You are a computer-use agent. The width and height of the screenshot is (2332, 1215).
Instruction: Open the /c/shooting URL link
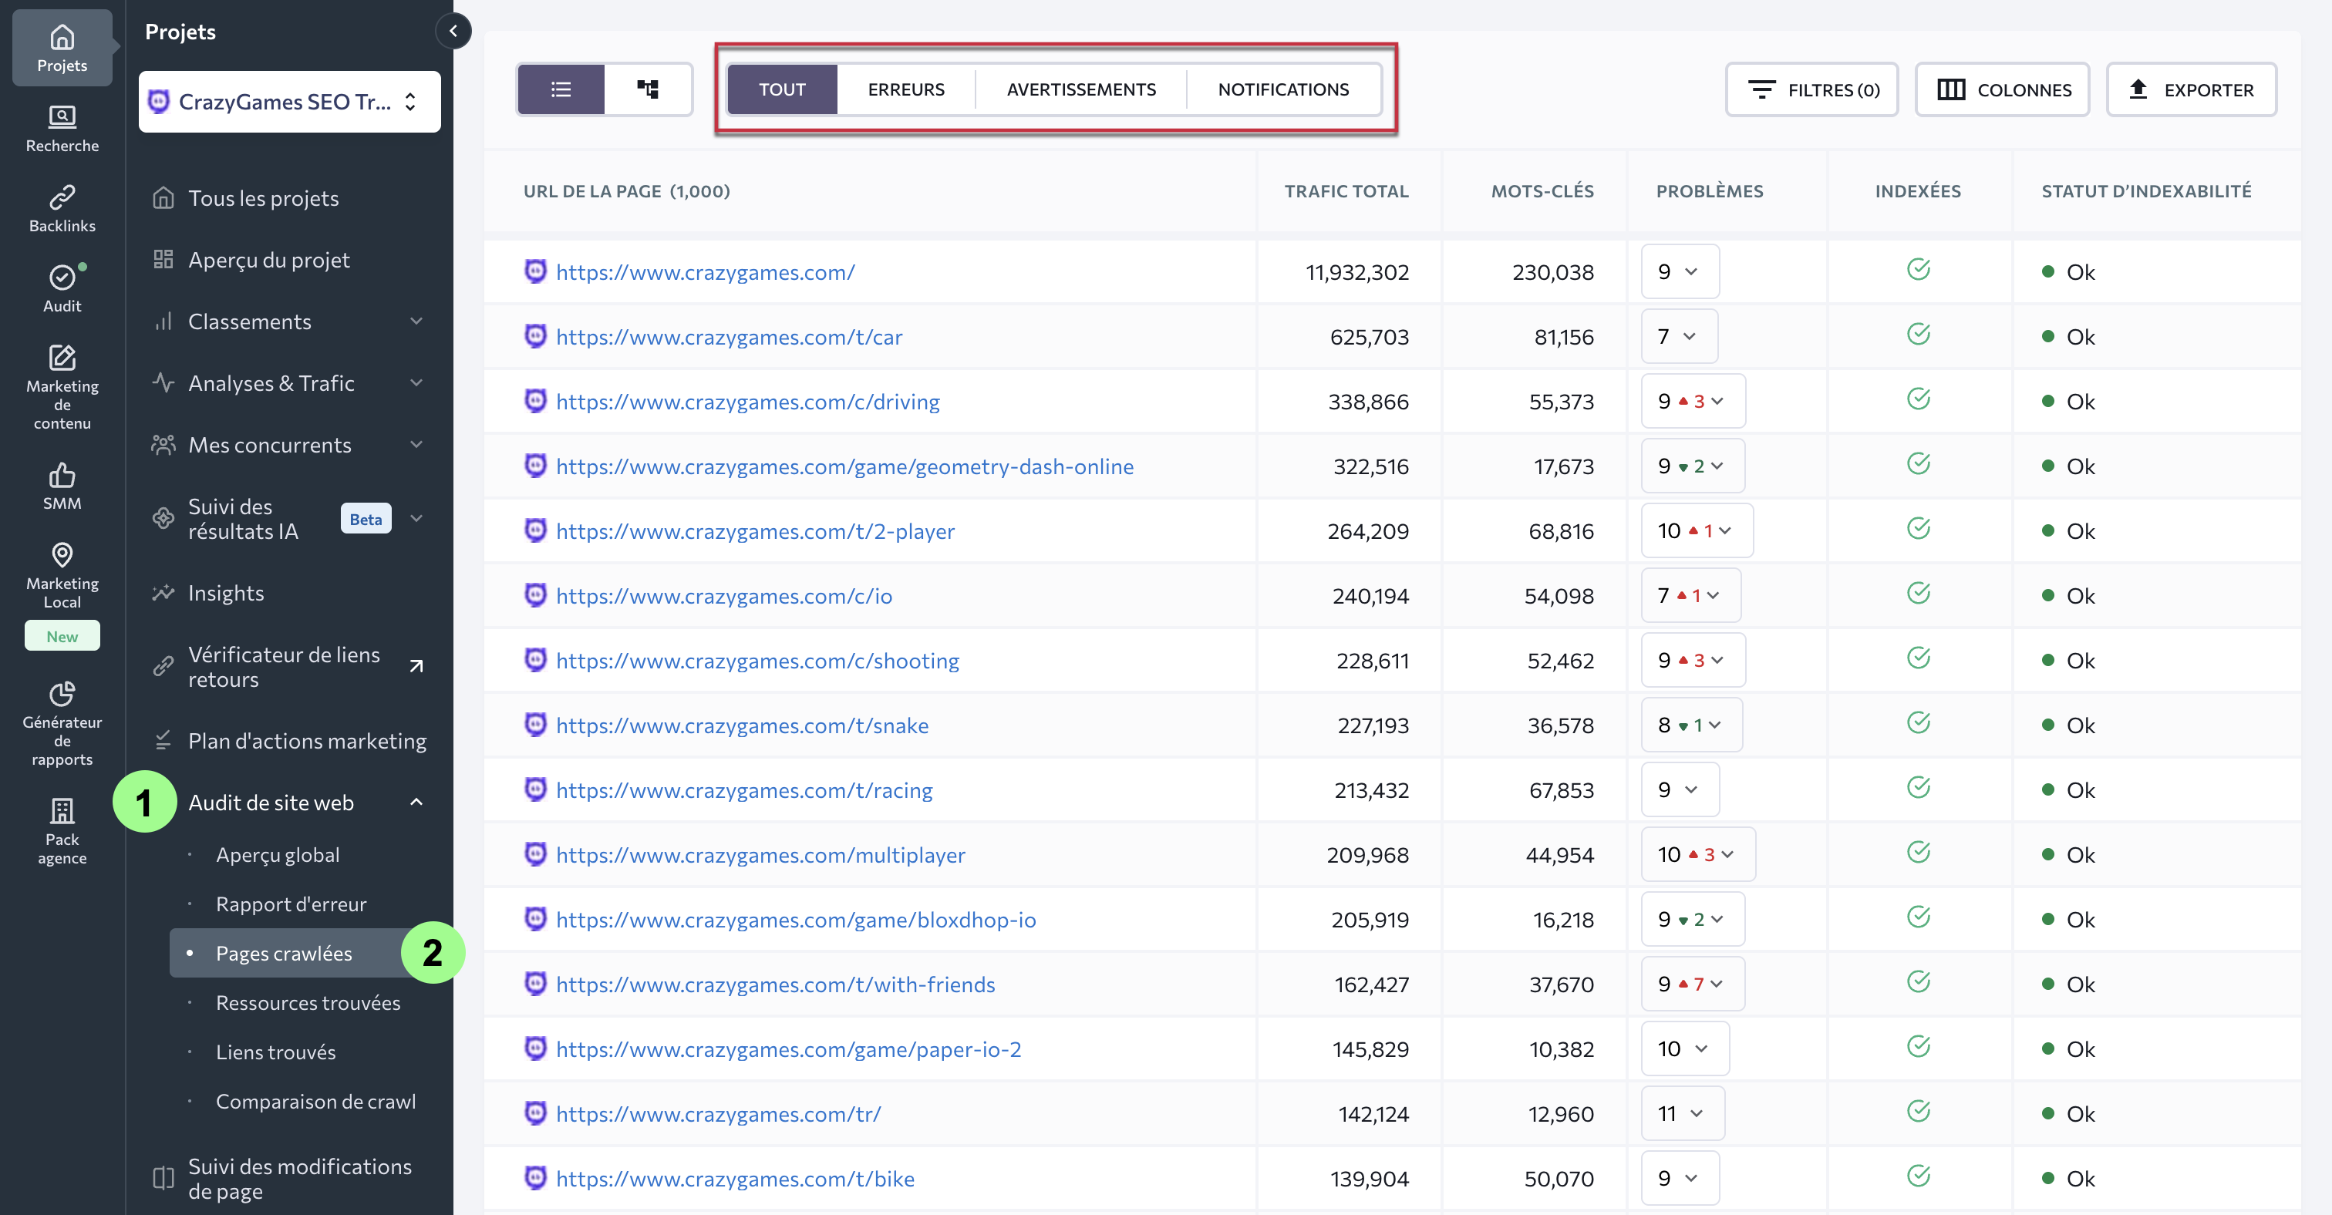757,661
